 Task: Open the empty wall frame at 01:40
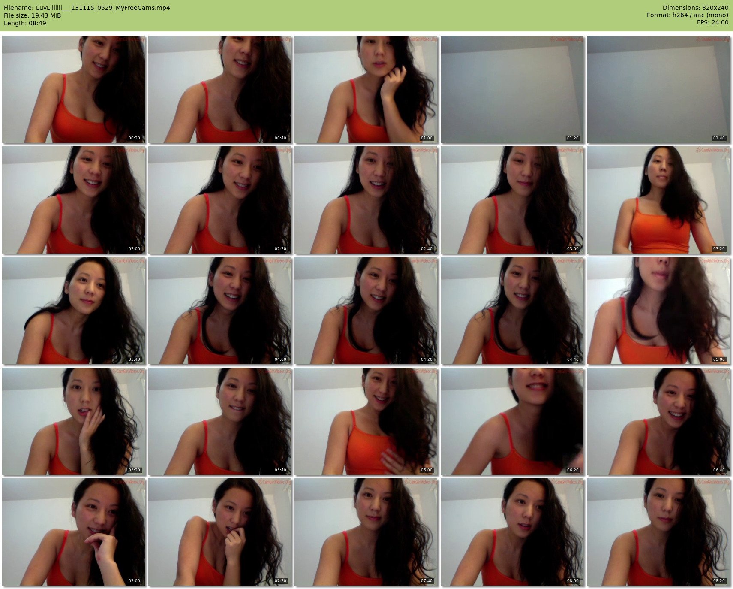click(658, 89)
